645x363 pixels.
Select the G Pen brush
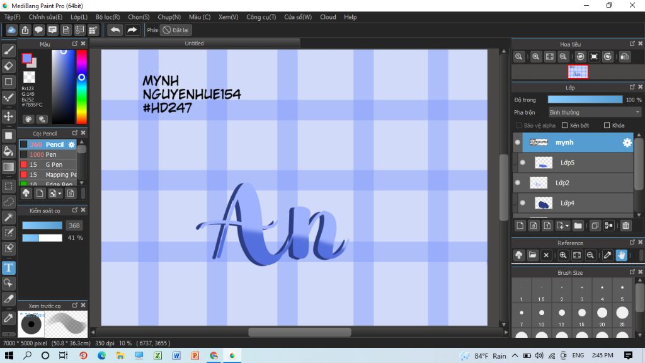click(48, 164)
